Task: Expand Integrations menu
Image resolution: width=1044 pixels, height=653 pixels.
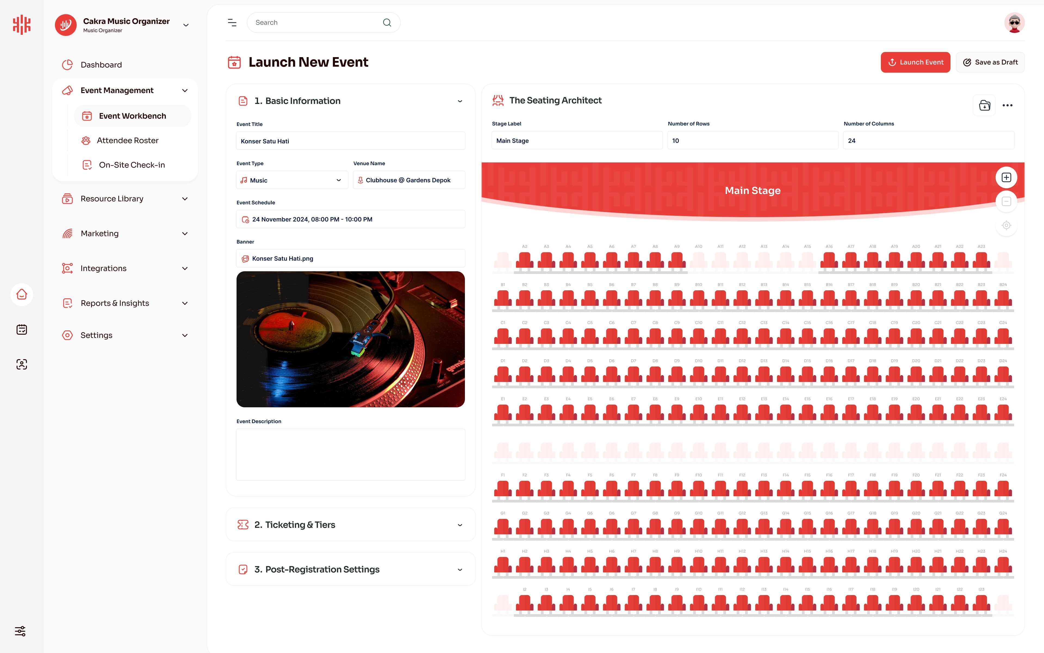Action: [125, 268]
